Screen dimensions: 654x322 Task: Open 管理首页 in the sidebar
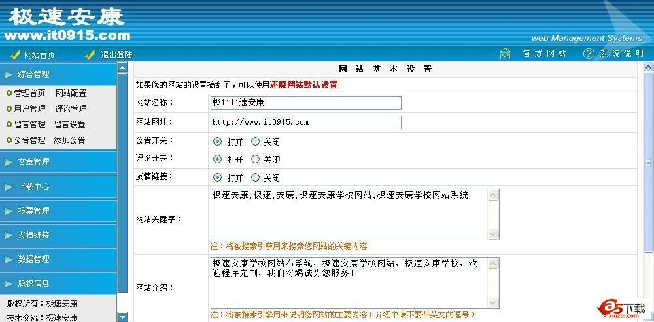tap(29, 93)
